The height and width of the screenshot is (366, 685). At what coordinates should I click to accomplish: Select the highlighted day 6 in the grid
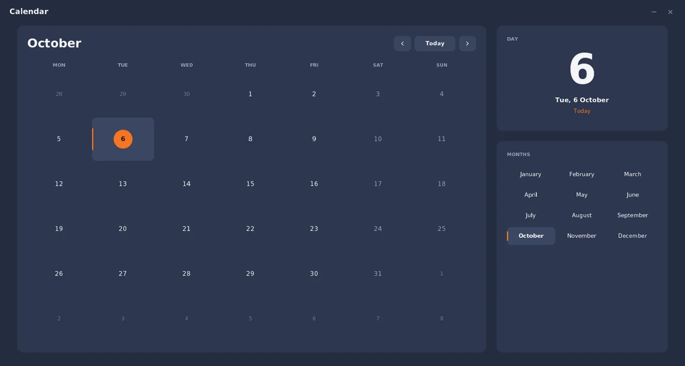(x=123, y=139)
